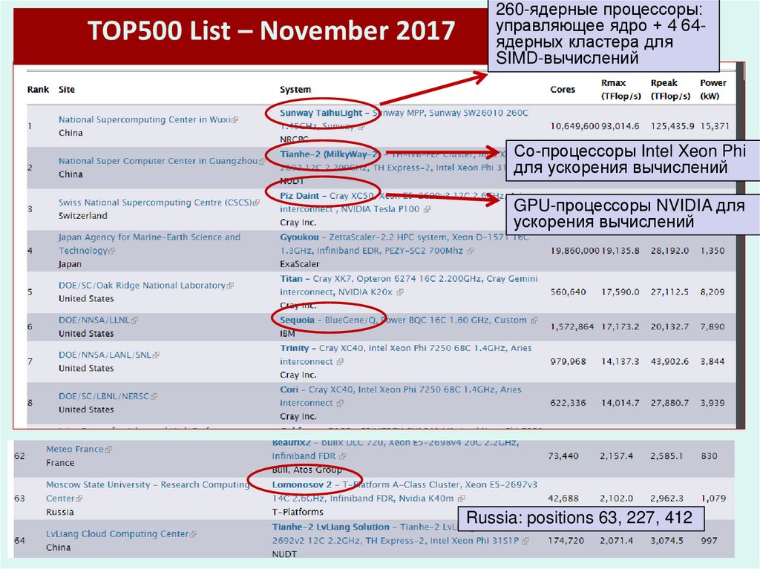Open Swiss National Supercomputing Centre (CSCS) link
This screenshot has width=760, height=569.
click(155, 202)
